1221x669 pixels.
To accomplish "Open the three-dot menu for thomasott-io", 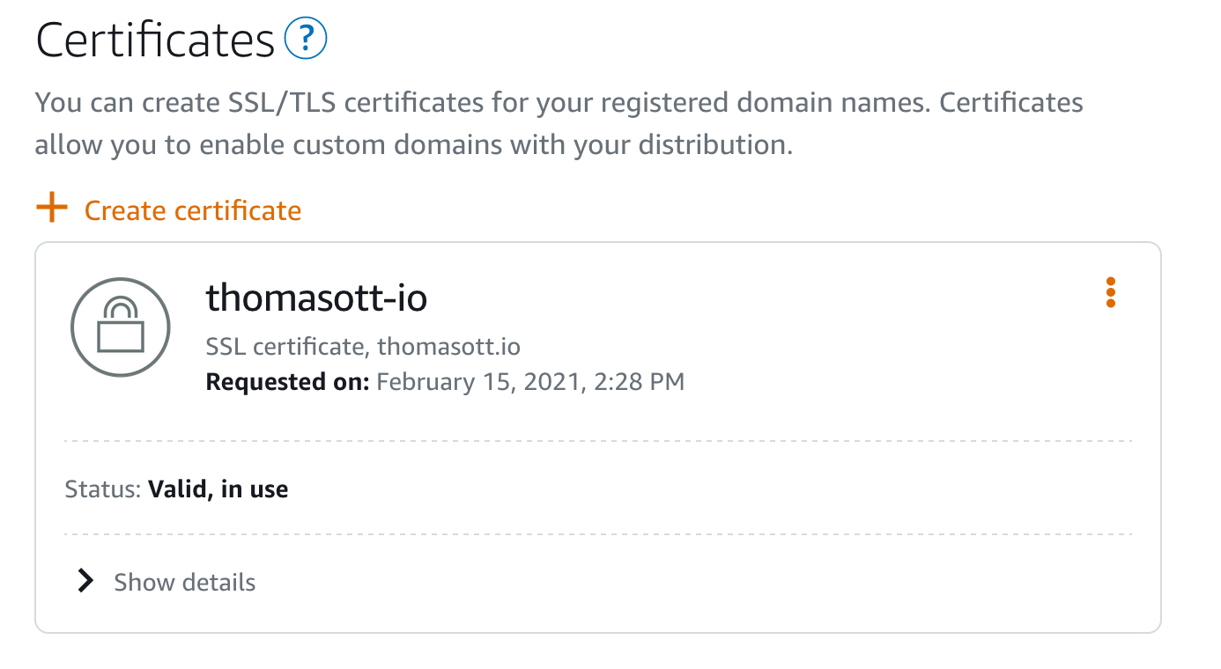I will (x=1111, y=292).
